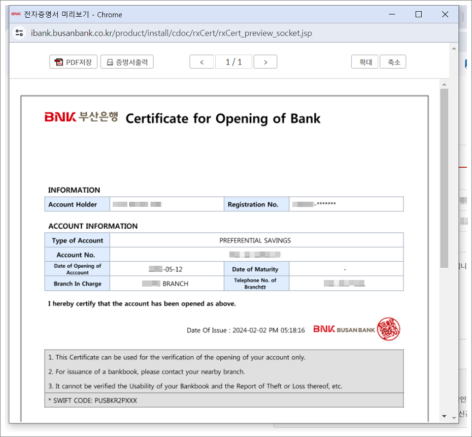Click note 3 about Report of Theft or Loss

(195, 386)
